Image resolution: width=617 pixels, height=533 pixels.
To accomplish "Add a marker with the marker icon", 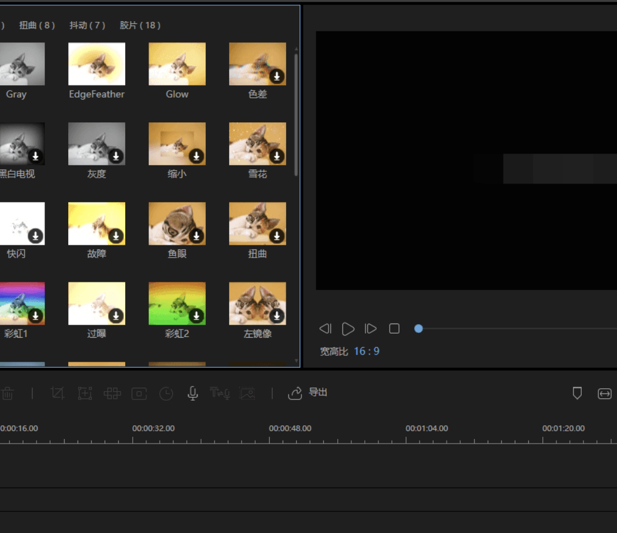I will pos(577,393).
